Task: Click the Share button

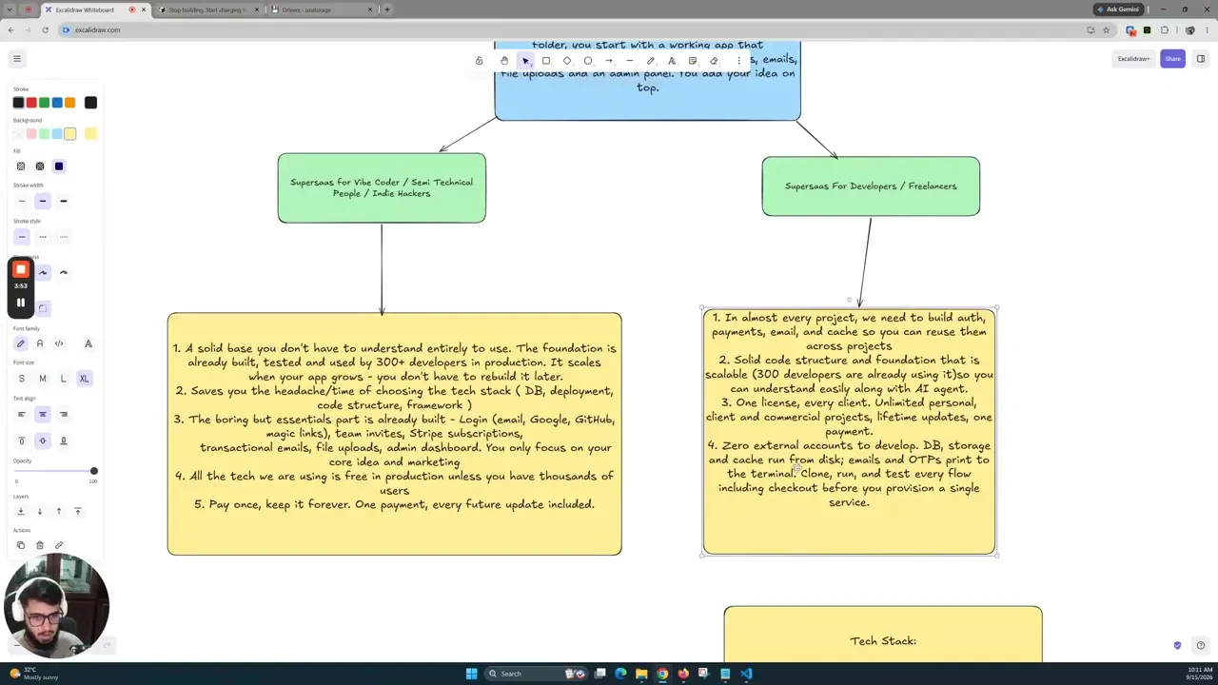Action: click(1172, 59)
